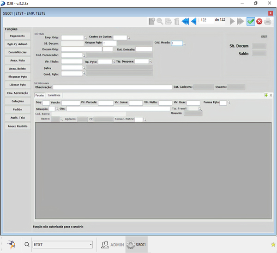Close the SIS001 inner window red X
The height and width of the screenshot is (253, 277).
coord(271,13)
